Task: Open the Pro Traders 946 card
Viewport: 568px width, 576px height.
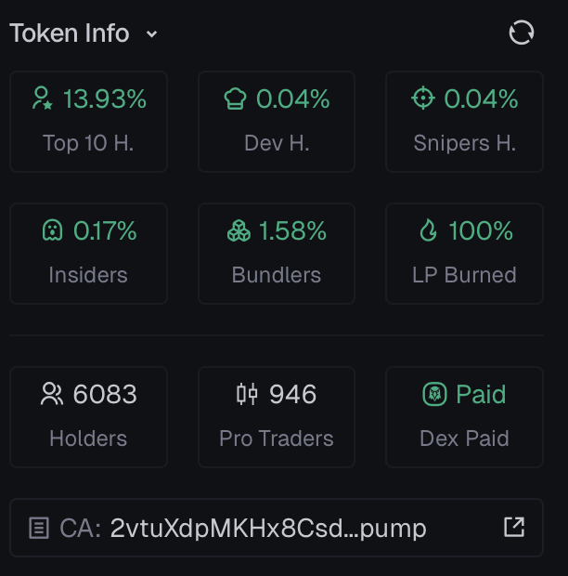Action: point(277,416)
